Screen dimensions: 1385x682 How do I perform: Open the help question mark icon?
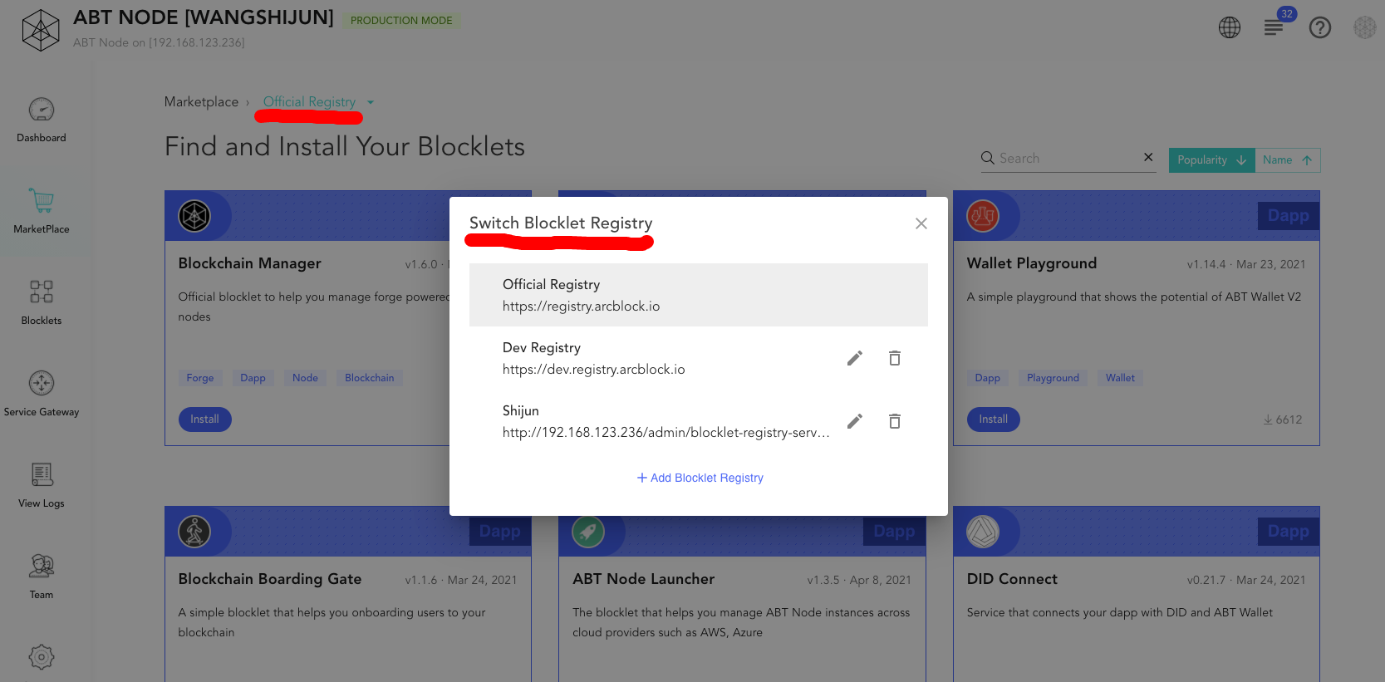[1319, 27]
